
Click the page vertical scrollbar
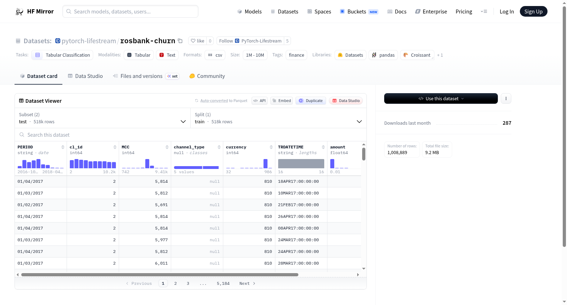point(564,126)
